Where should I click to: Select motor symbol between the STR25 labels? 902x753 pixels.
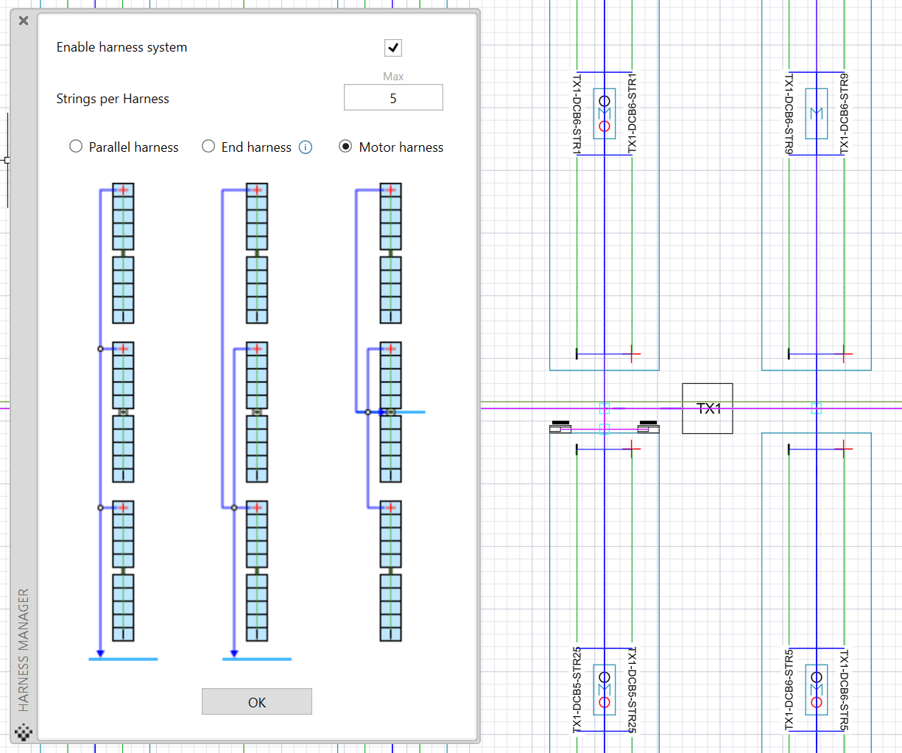(605, 690)
